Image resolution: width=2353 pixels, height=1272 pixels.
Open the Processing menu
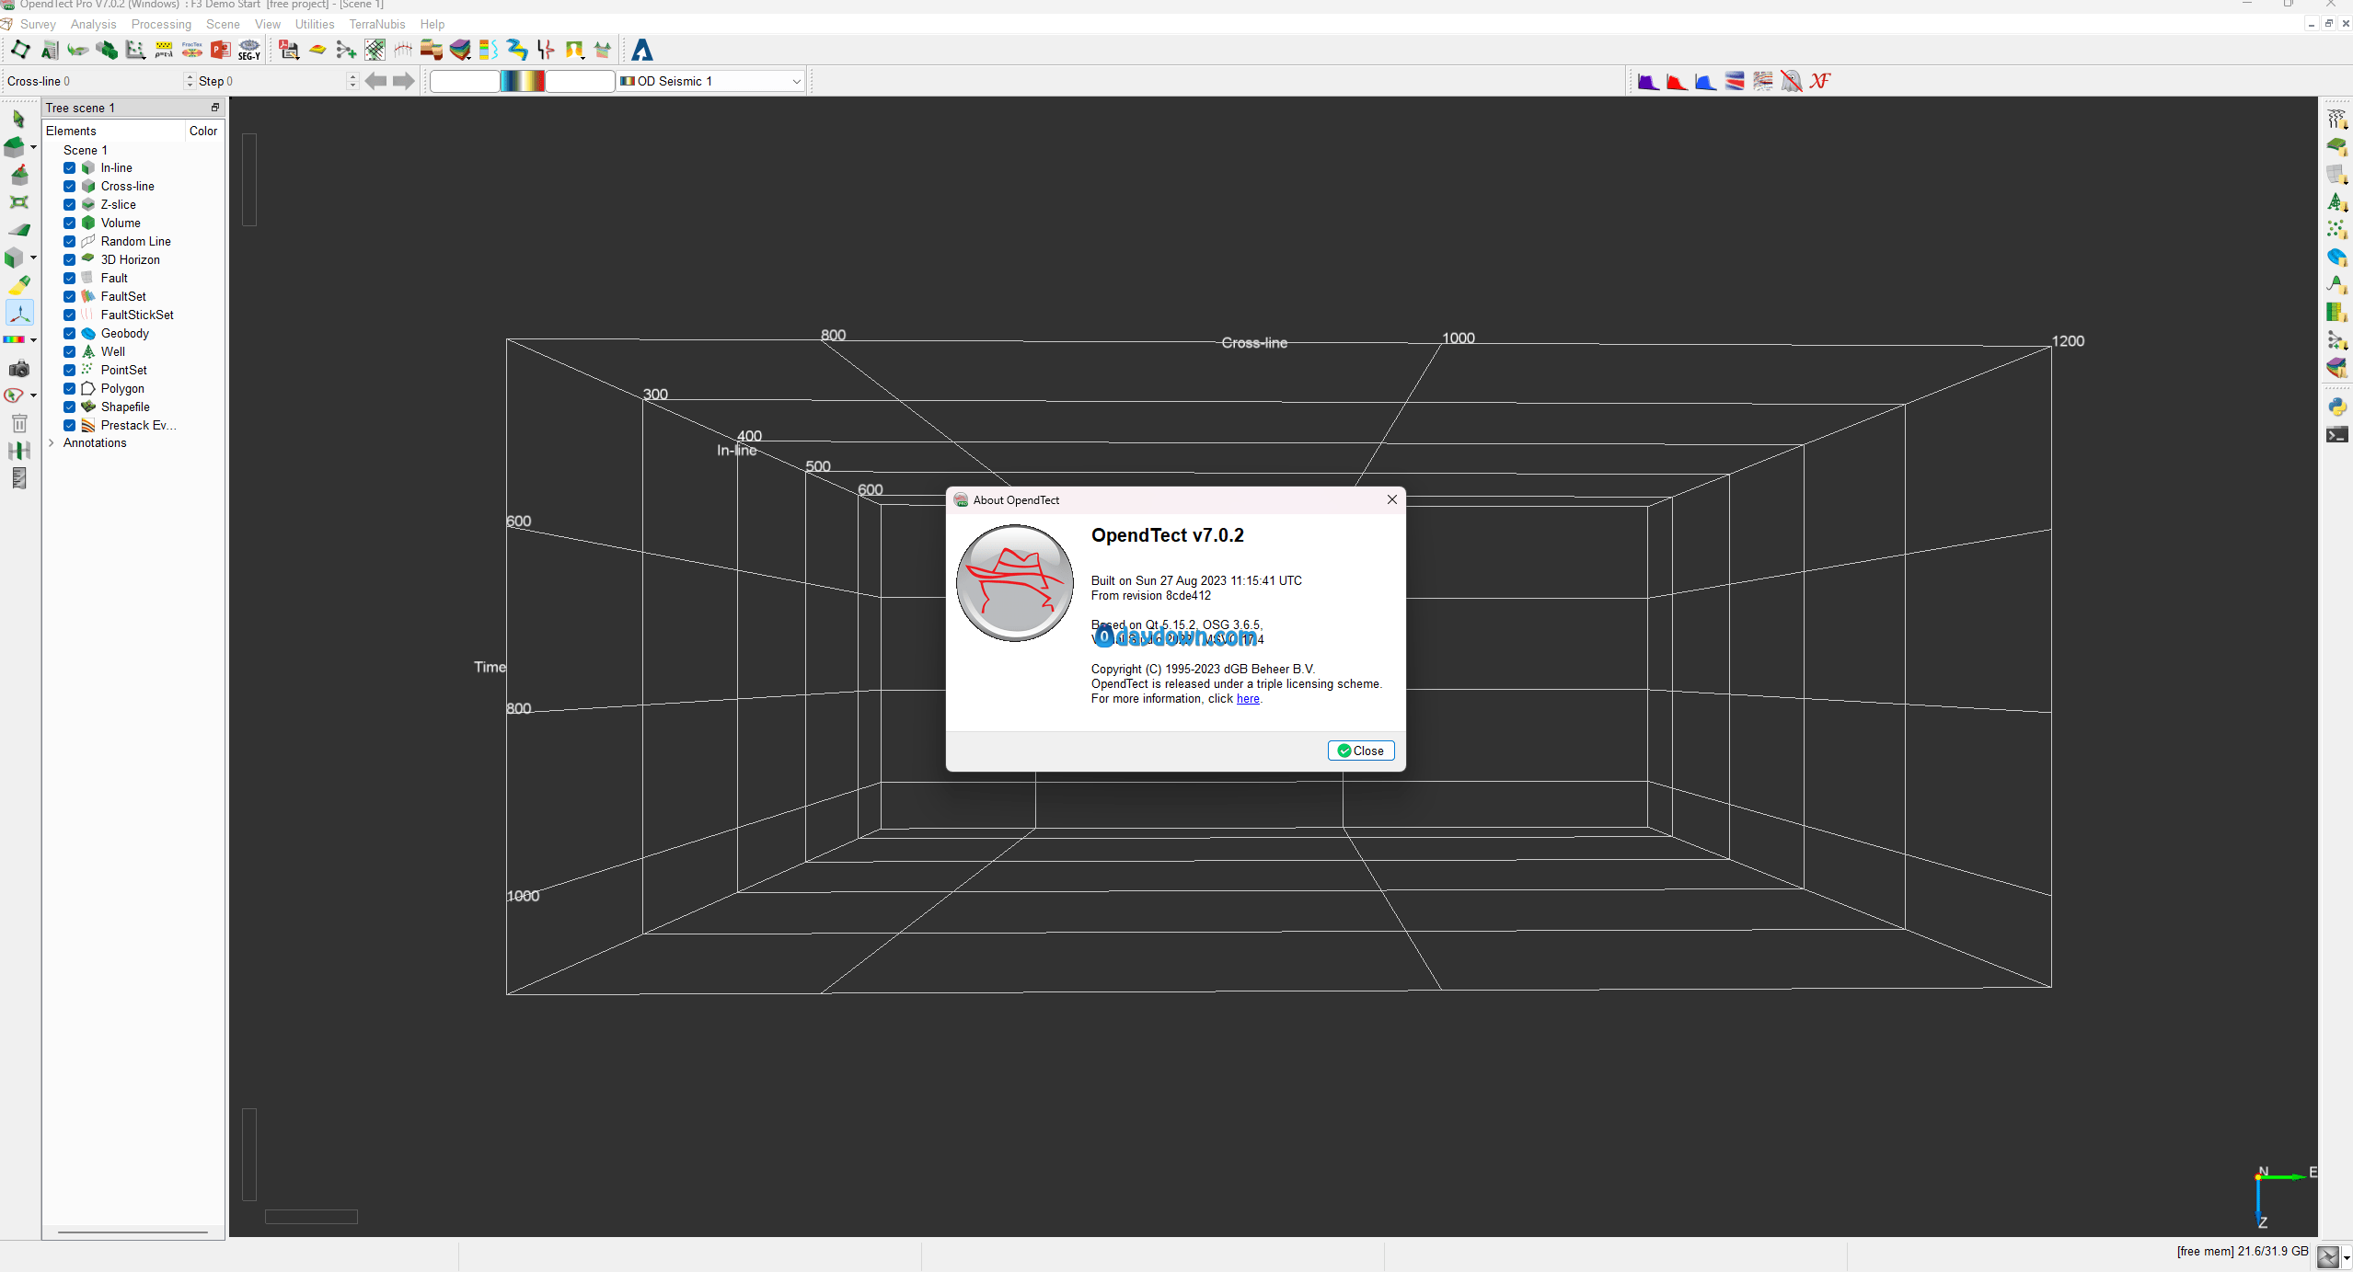pos(161,24)
